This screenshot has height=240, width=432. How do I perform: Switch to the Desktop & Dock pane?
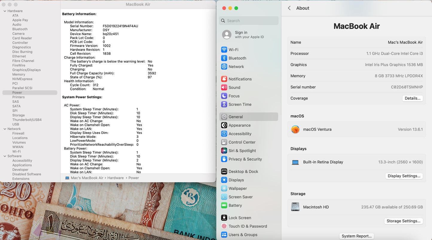(243, 171)
